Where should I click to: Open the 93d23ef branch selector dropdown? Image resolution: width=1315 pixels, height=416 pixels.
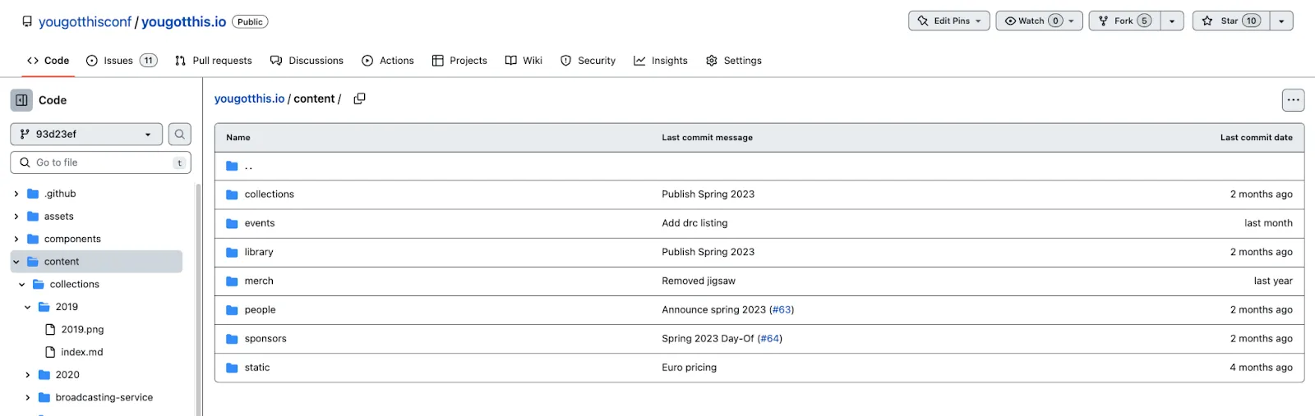pos(86,135)
